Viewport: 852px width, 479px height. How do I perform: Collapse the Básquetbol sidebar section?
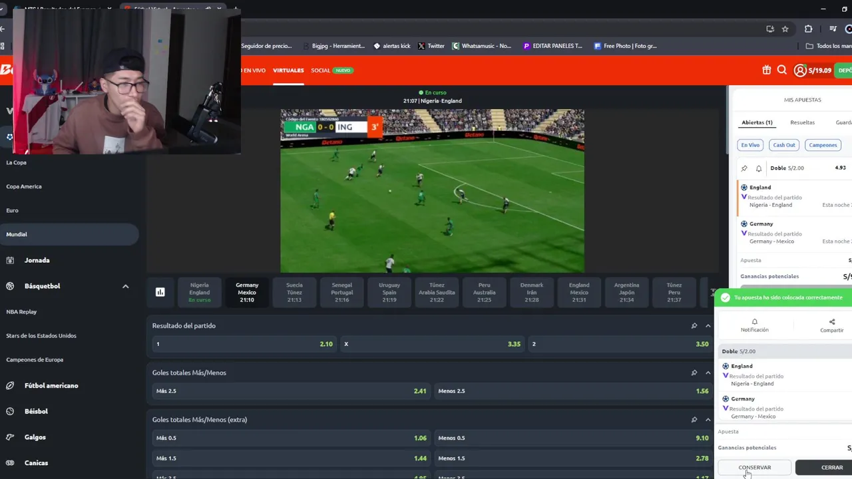[125, 286]
